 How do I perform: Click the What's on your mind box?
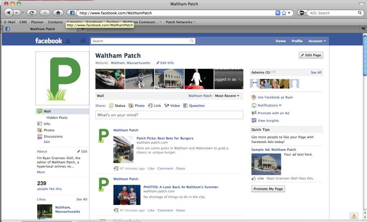click(x=169, y=115)
